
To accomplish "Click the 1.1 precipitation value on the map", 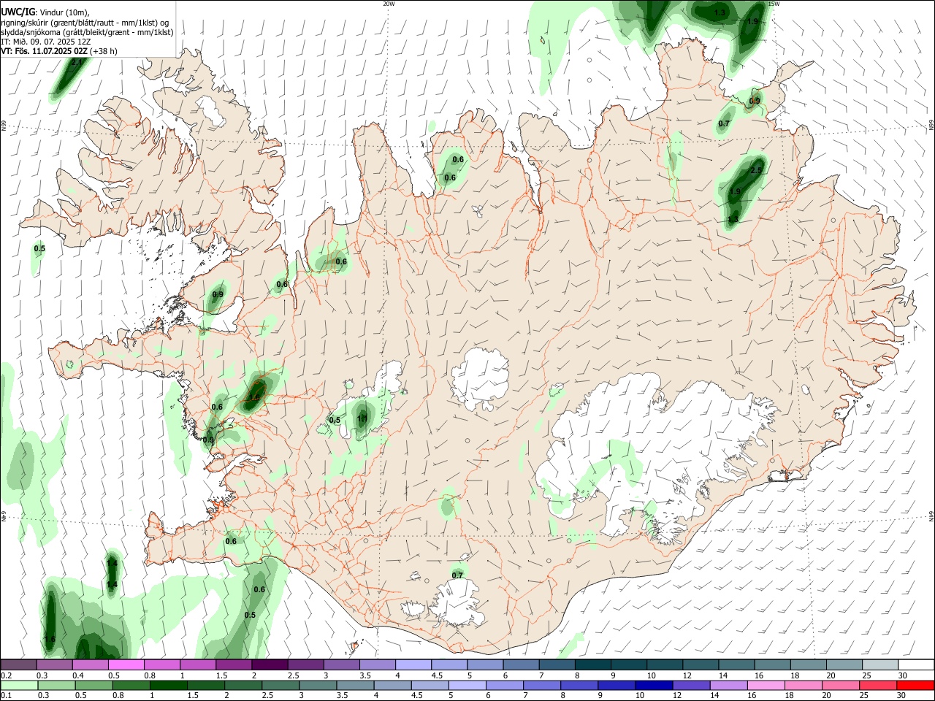I will (362, 418).
